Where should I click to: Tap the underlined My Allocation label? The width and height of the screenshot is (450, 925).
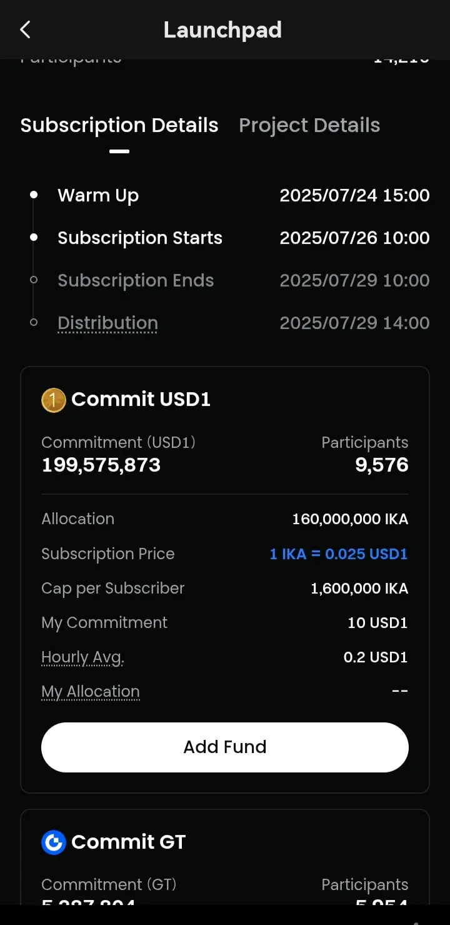[x=91, y=692]
